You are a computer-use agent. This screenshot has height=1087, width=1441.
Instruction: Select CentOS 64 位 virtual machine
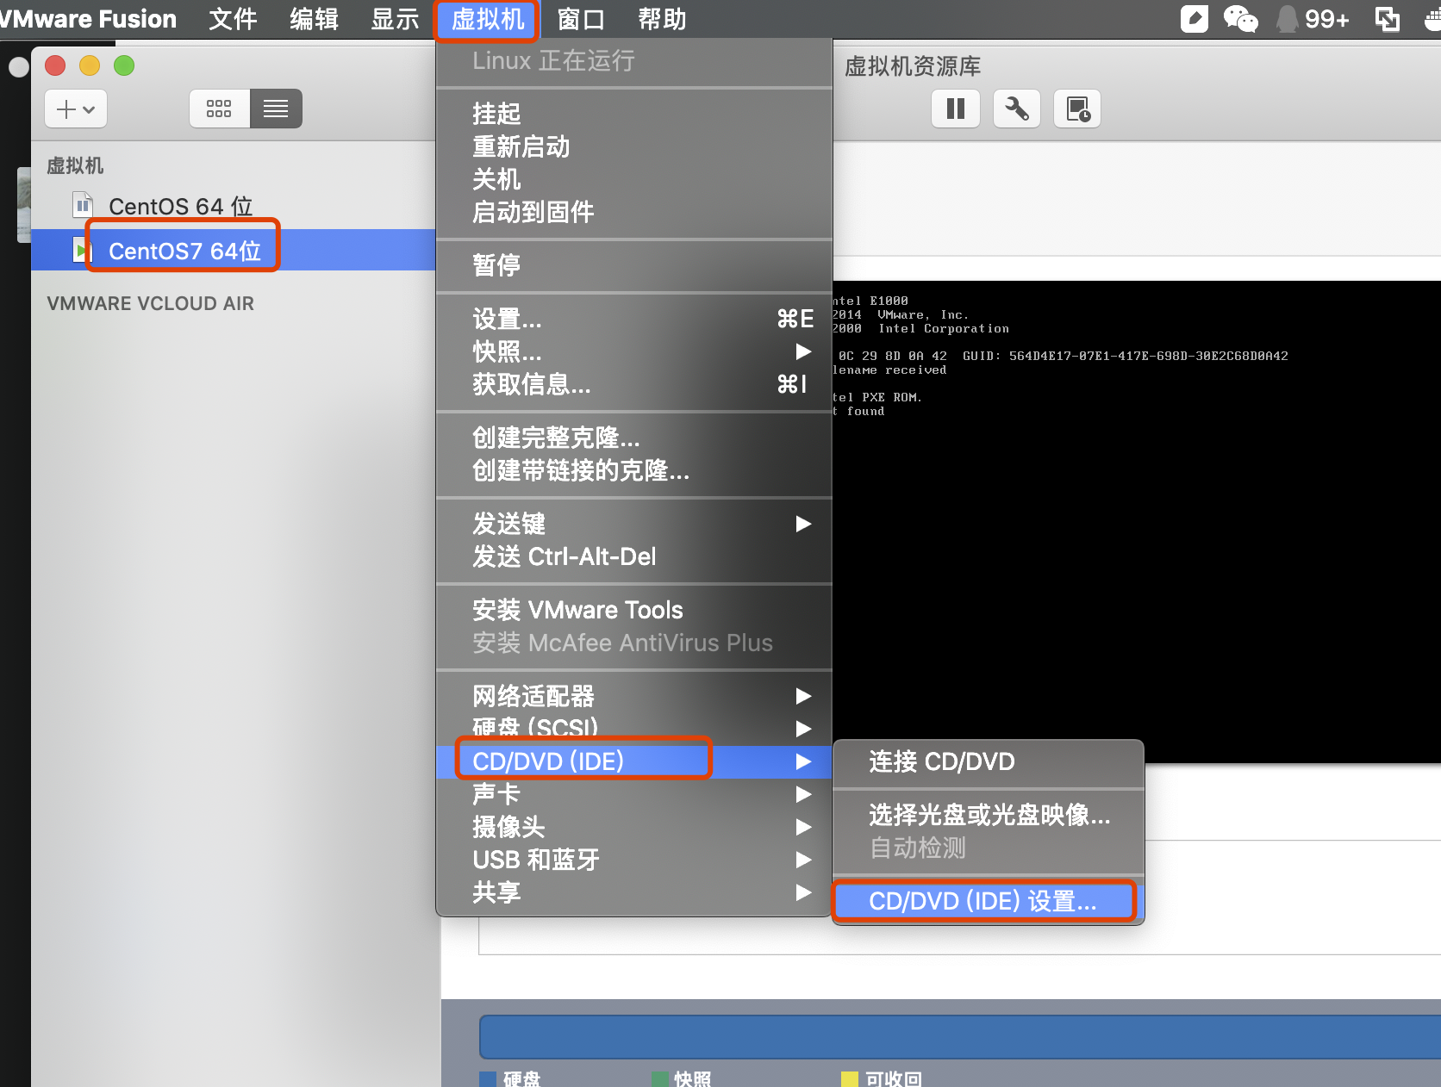[x=180, y=207]
